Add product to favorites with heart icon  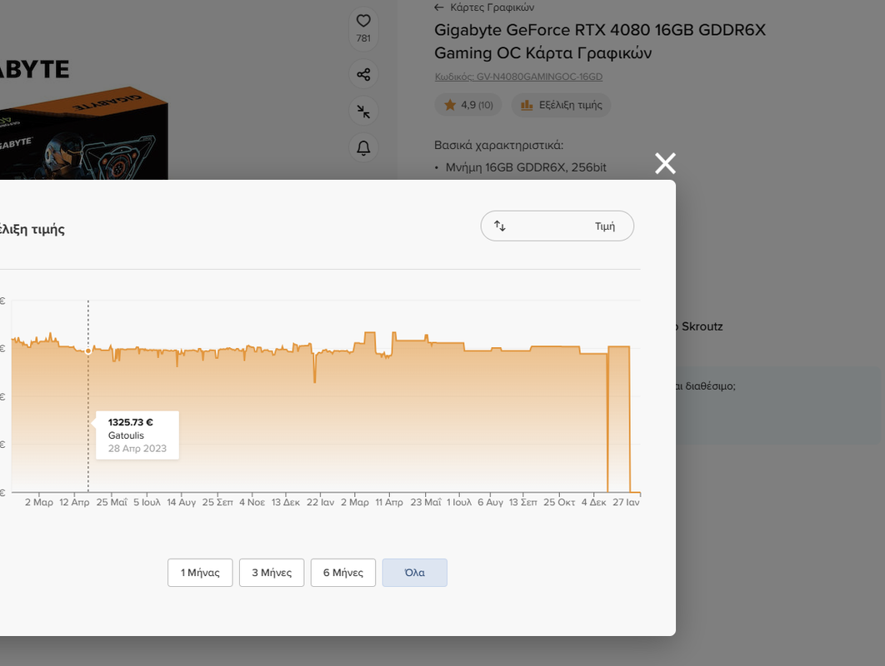363,21
